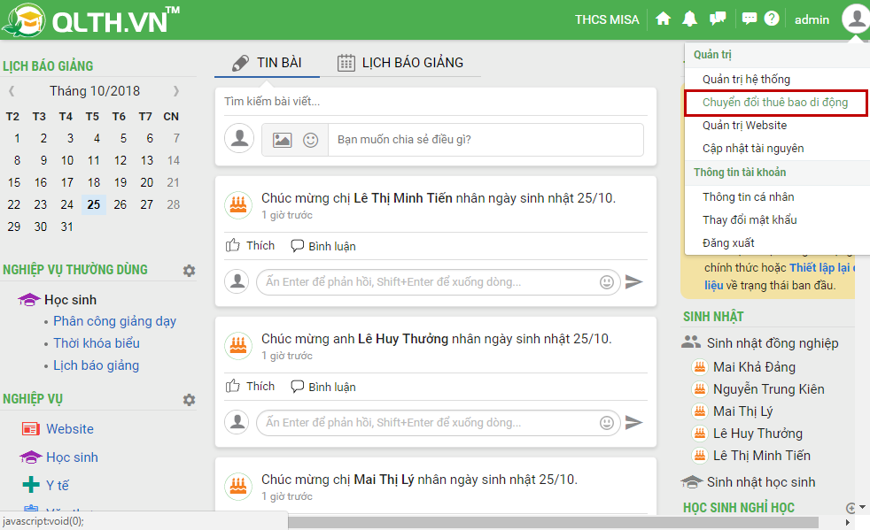Select Quản trị Website menu item
This screenshot has width=870, height=530.
tap(744, 126)
